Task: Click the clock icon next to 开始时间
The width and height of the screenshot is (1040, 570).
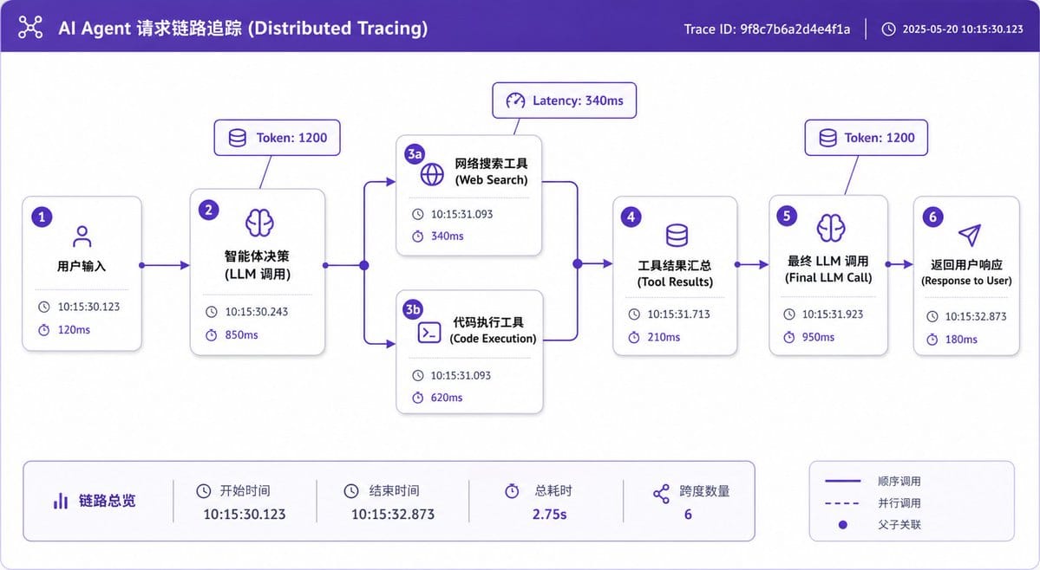Action: click(204, 490)
